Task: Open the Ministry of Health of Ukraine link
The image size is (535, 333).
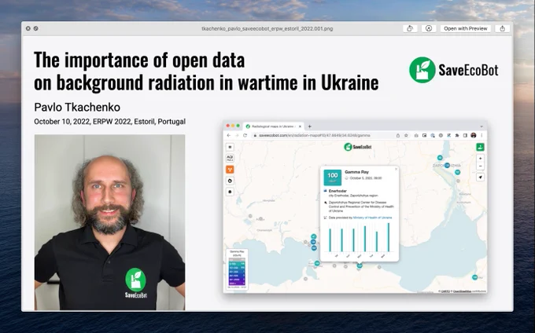Action: 372,218
